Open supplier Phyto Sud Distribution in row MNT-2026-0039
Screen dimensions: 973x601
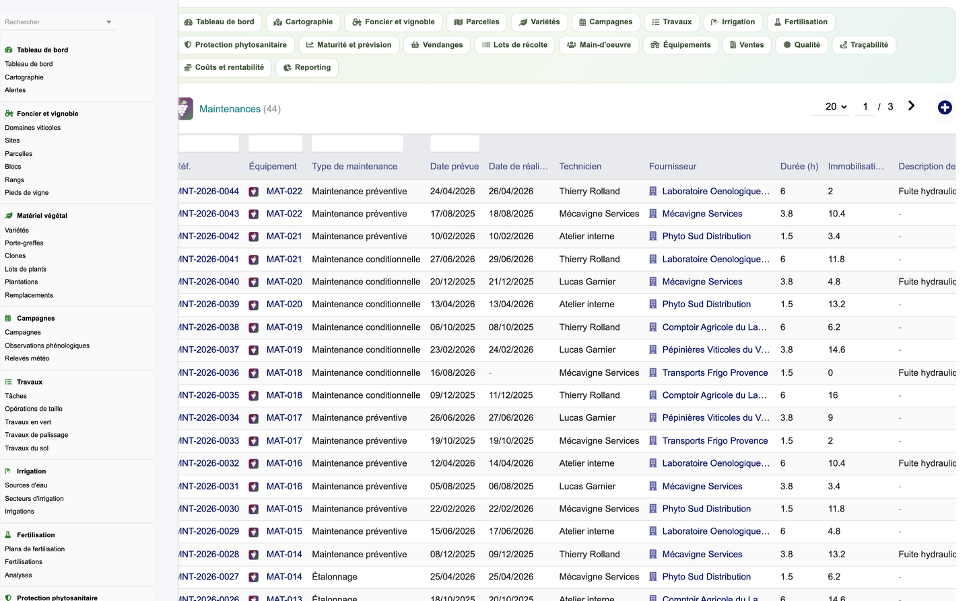706,305
